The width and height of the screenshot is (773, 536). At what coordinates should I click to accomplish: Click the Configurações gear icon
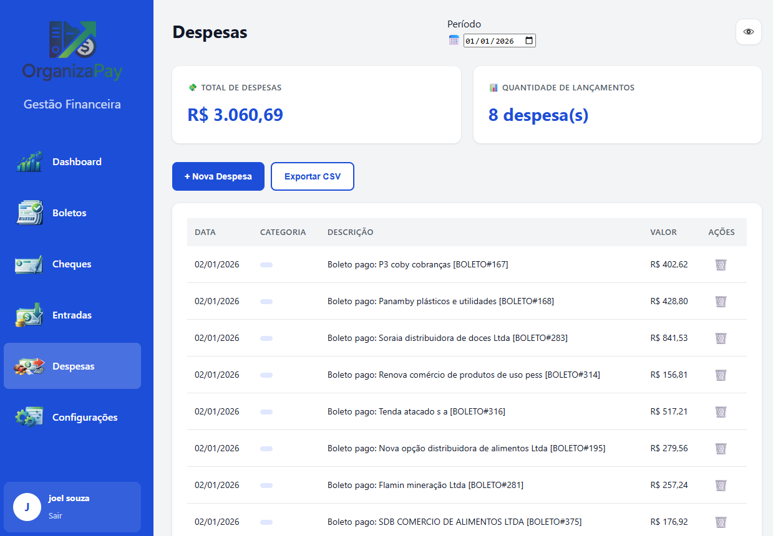click(29, 417)
